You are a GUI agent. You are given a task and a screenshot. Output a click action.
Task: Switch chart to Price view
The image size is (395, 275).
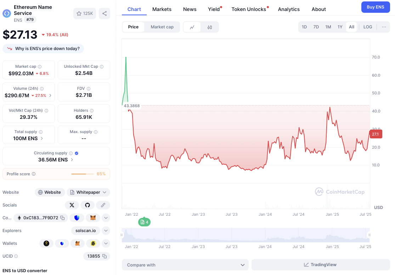point(133,27)
